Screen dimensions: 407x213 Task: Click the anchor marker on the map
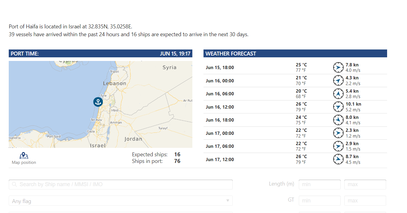click(98, 102)
